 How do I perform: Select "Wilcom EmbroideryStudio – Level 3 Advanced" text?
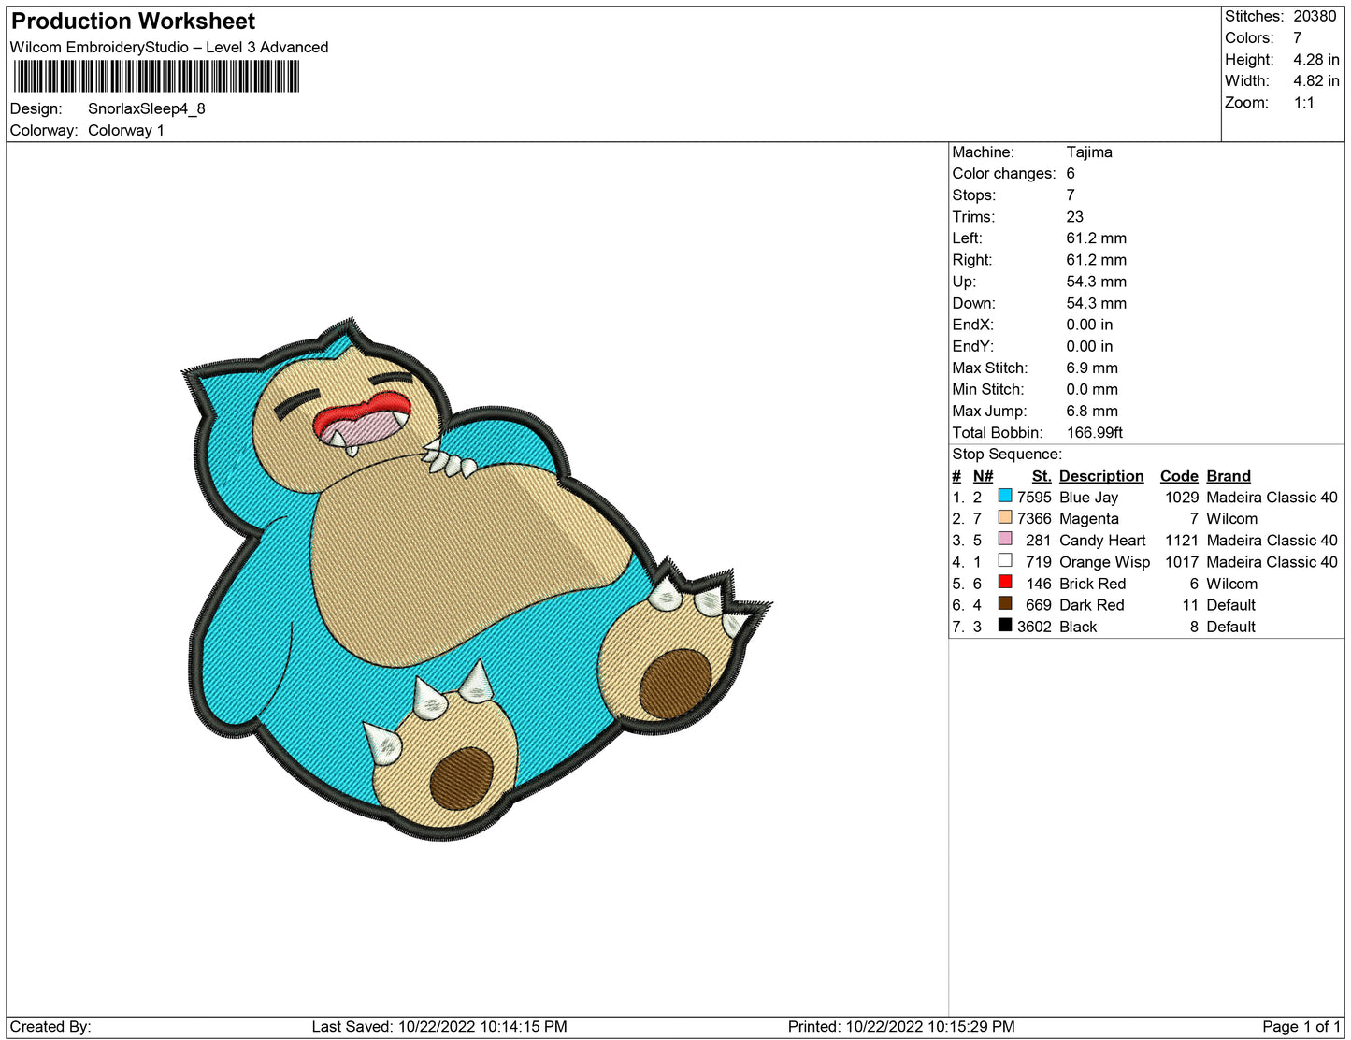pyautogui.click(x=169, y=47)
